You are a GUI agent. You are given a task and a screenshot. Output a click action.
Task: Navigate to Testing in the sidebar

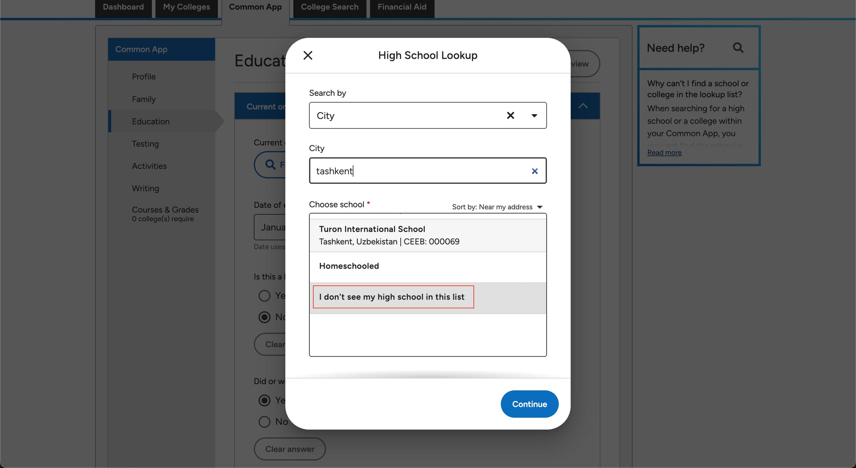146,143
